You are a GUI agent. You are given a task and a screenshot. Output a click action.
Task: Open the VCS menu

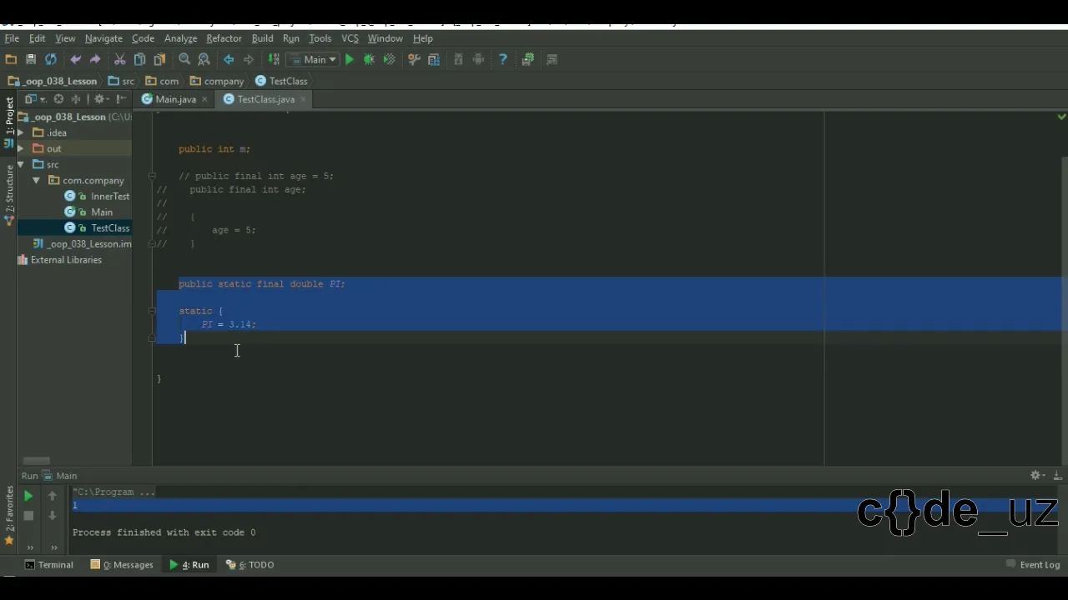(x=350, y=38)
